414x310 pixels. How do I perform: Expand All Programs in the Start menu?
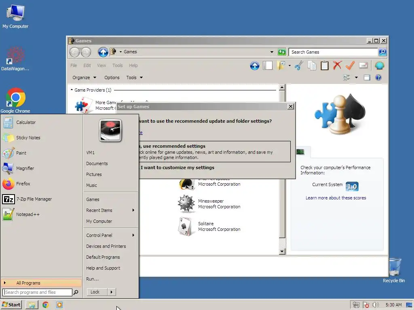42,283
